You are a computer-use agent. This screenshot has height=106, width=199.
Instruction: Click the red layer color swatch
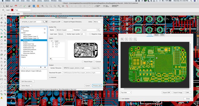tap(12, 10)
